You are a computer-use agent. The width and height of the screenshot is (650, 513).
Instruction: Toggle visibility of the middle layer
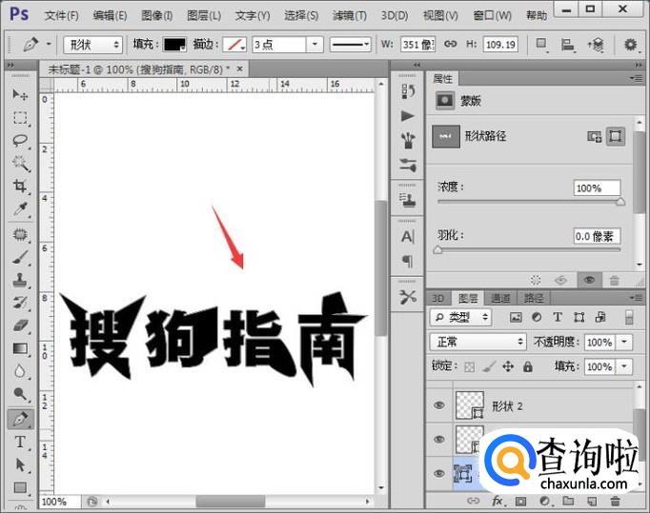[x=439, y=439]
